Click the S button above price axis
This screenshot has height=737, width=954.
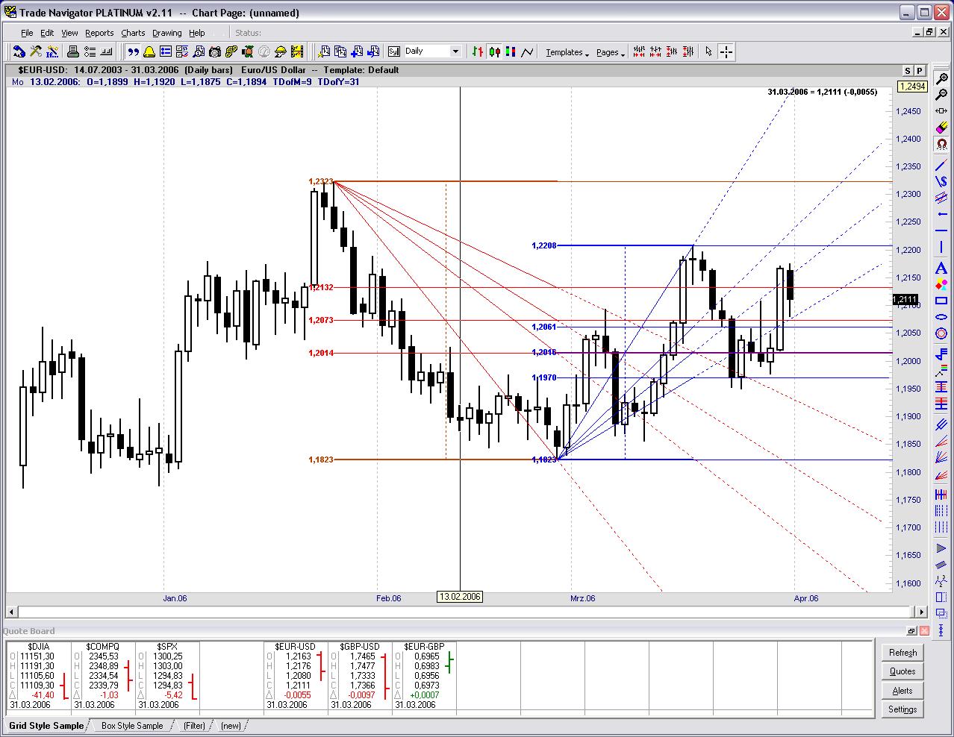coord(908,71)
